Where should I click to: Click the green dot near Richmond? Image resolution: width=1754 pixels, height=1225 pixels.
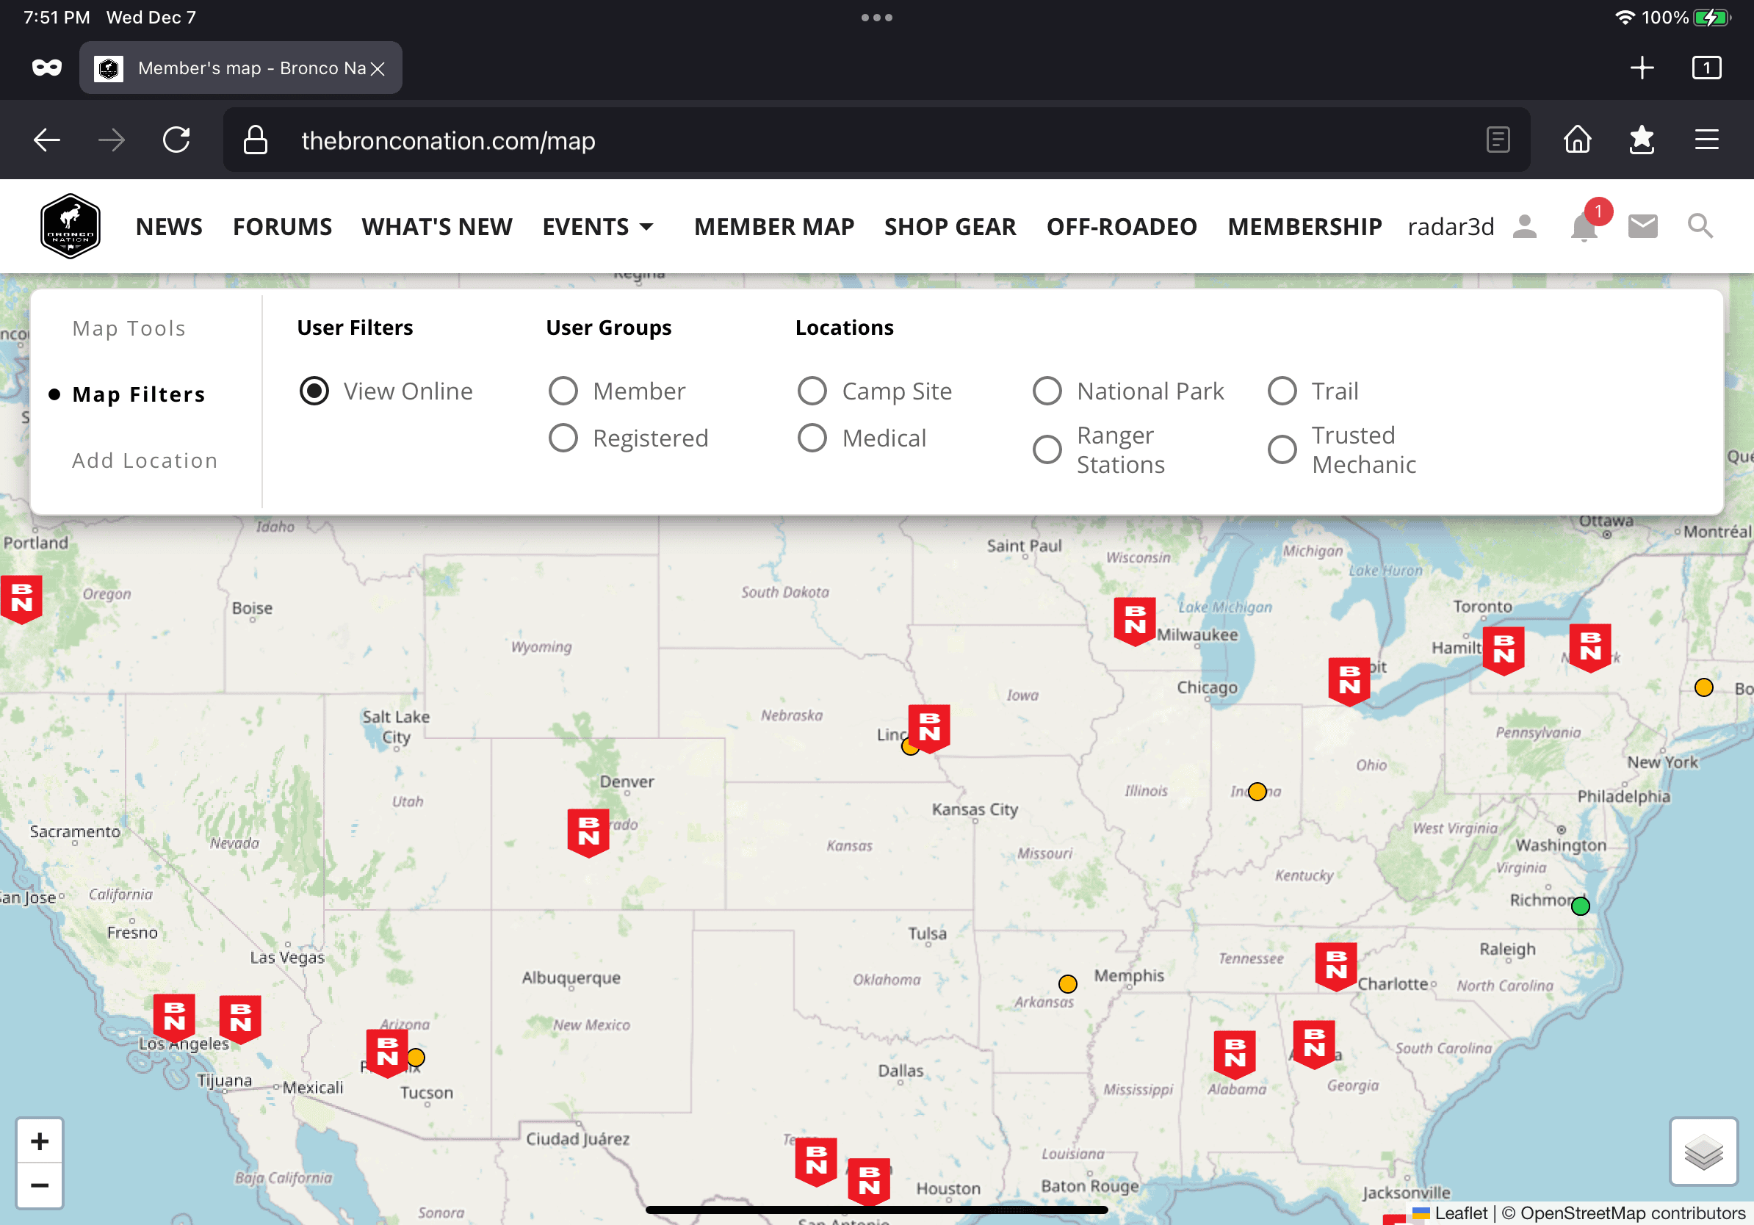[x=1581, y=906]
